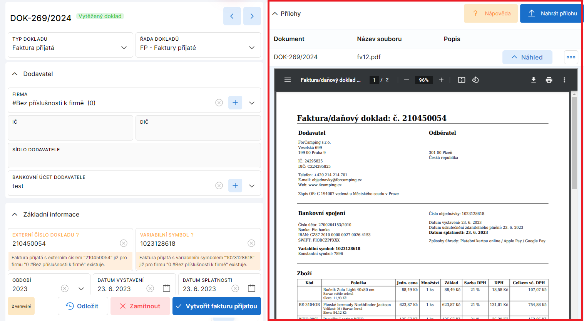The width and height of the screenshot is (584, 321).
Task: Open more PDF viewer options
Action: [564, 80]
